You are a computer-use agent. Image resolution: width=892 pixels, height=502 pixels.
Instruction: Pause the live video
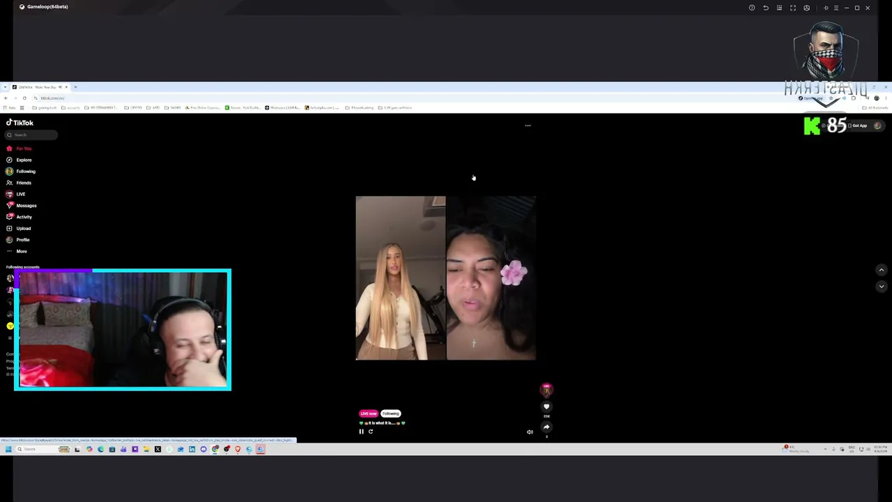[361, 432]
